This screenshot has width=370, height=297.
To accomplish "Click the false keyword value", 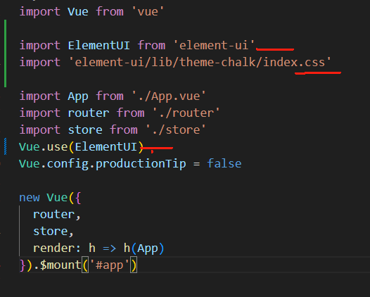I will (x=224, y=163).
